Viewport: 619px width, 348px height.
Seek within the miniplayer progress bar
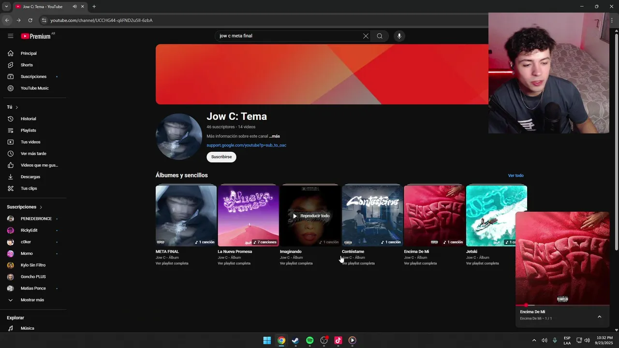point(562,305)
